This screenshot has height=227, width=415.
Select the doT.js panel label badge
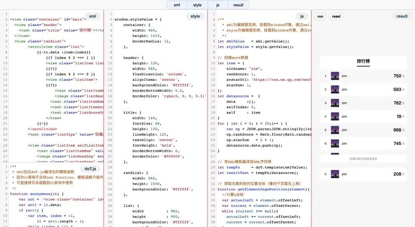[90, 169]
